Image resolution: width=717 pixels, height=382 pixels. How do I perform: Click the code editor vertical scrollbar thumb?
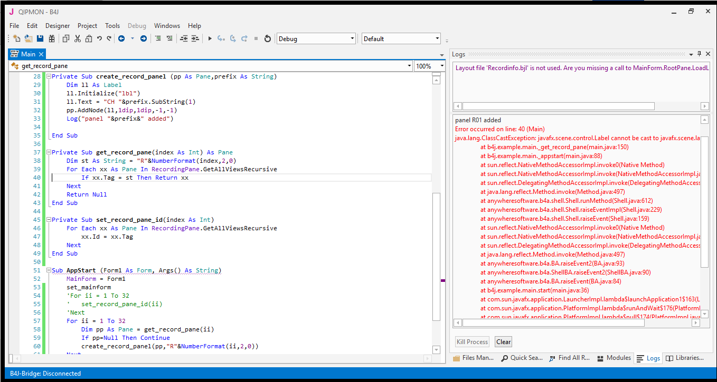[436, 256]
